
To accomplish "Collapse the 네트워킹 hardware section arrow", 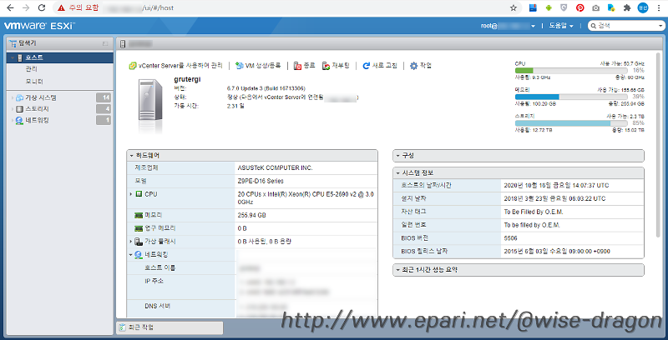I will coord(131,254).
